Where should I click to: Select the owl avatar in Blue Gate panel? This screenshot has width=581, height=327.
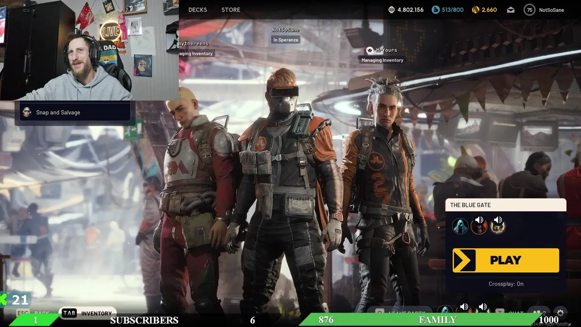[x=497, y=226]
